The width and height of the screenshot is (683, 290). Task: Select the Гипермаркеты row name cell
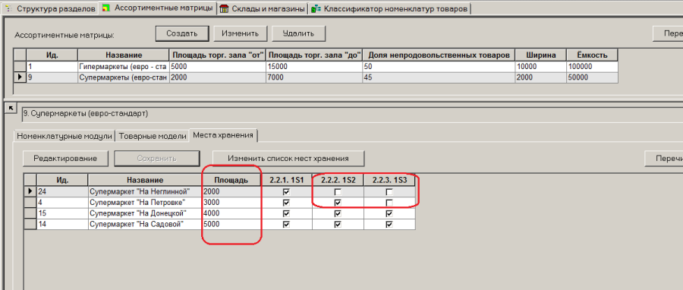[123, 67]
